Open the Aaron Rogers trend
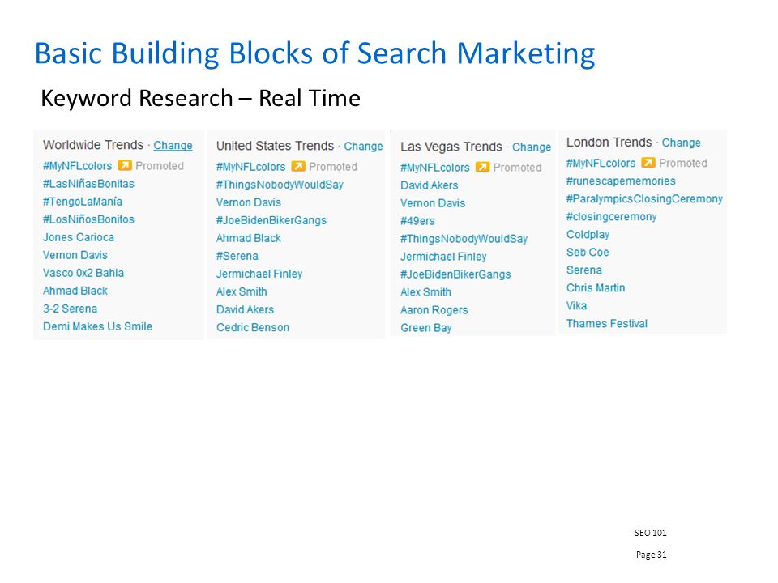Viewport: 778px width, 583px height. point(434,310)
